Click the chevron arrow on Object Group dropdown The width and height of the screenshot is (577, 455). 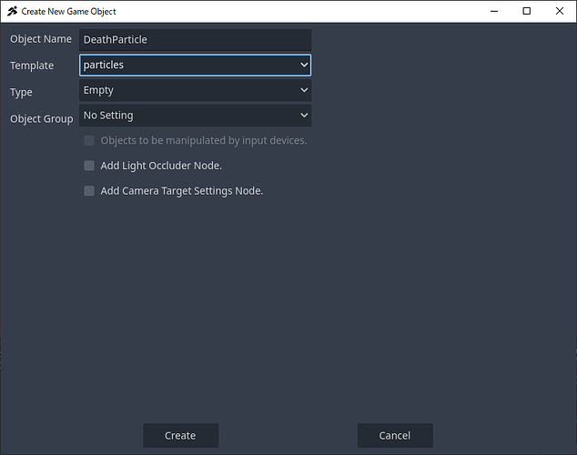click(303, 116)
